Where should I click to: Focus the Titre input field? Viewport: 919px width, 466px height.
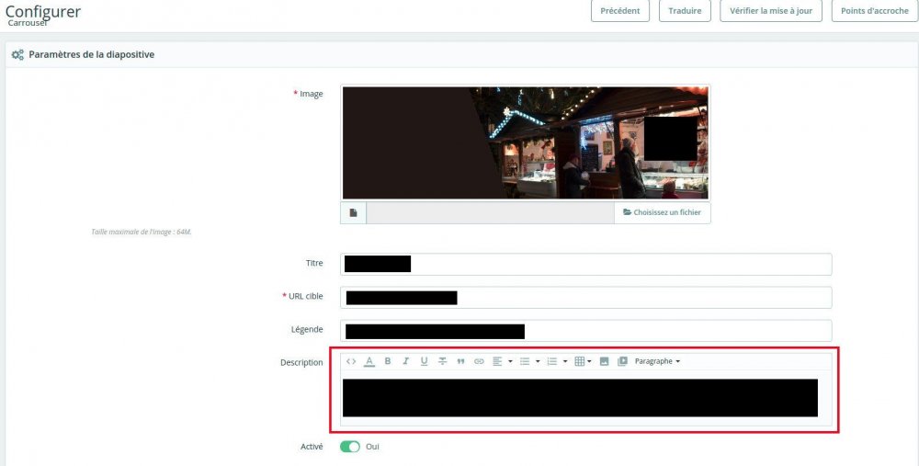[585, 265]
